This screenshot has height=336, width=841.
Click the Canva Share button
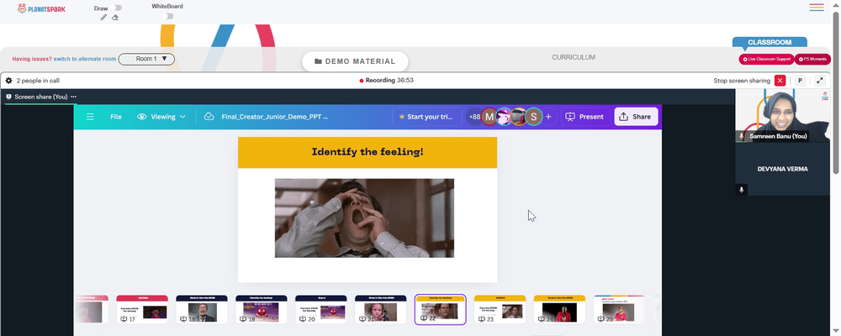[x=636, y=117]
